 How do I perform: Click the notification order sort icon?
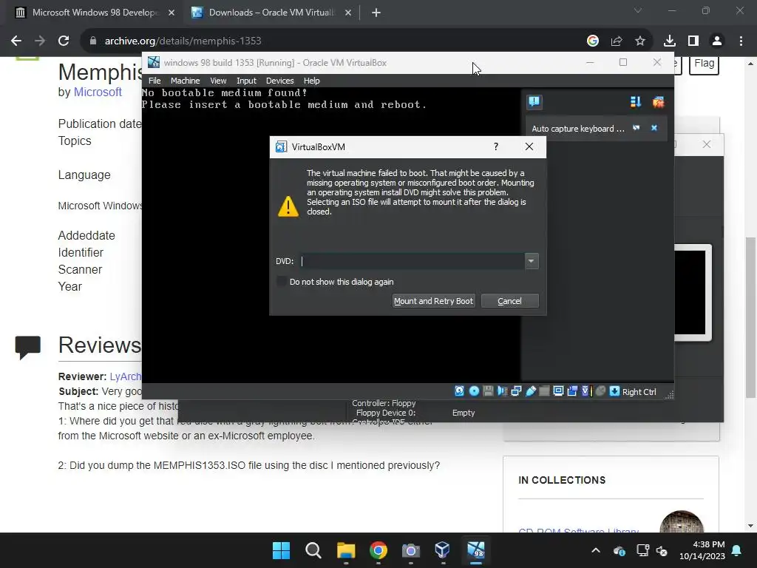click(x=635, y=102)
